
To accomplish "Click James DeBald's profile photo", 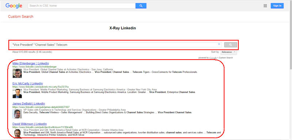I will (x=17, y=114).
